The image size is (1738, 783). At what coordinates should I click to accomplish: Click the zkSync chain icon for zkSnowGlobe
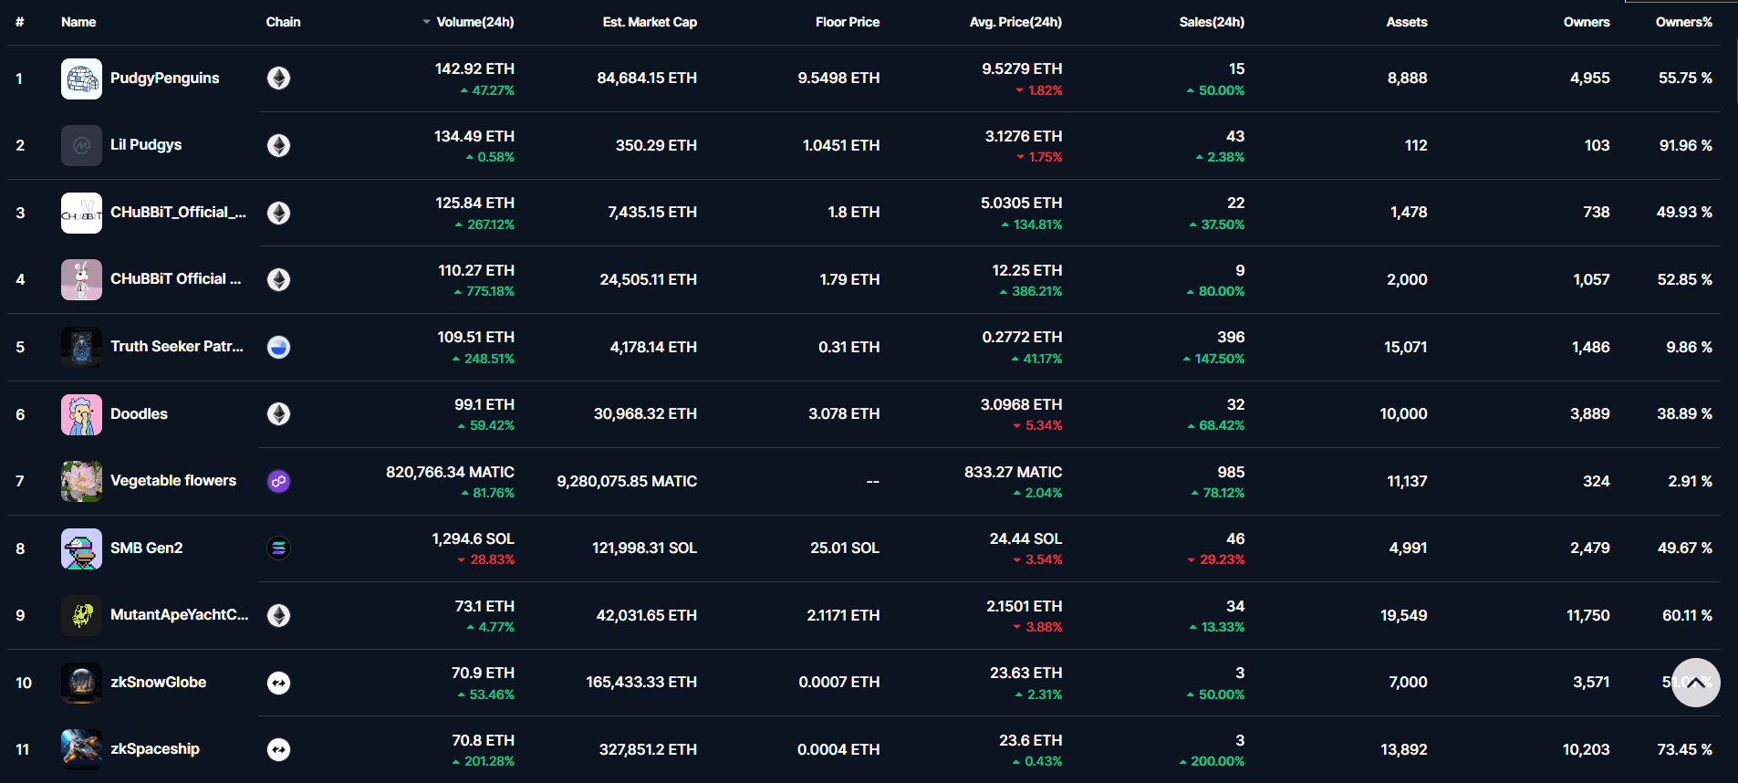pos(279,683)
